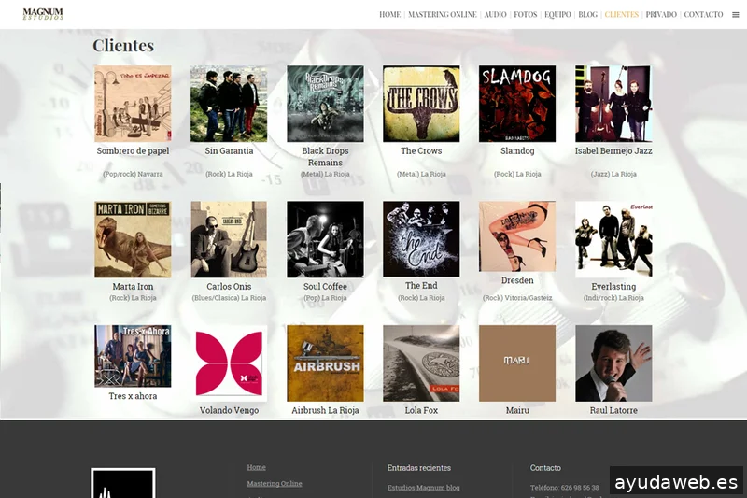
Task: Open the Raul Latorre portrait photo
Action: point(613,363)
